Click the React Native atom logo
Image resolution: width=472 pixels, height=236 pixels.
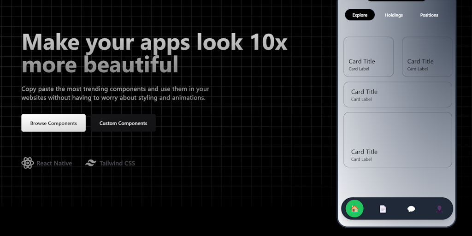pyautogui.click(x=27, y=163)
